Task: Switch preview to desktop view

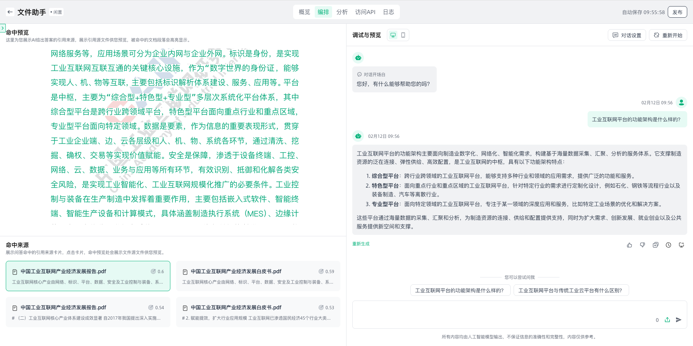Action: [393, 35]
